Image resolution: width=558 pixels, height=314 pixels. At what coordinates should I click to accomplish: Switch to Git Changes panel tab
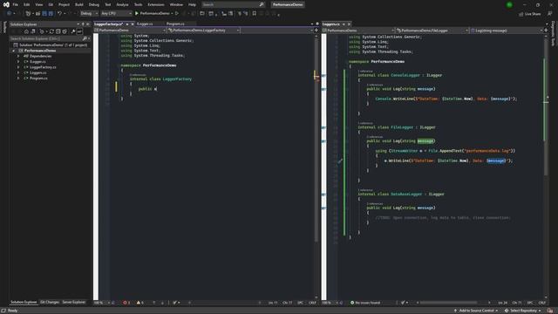50,303
